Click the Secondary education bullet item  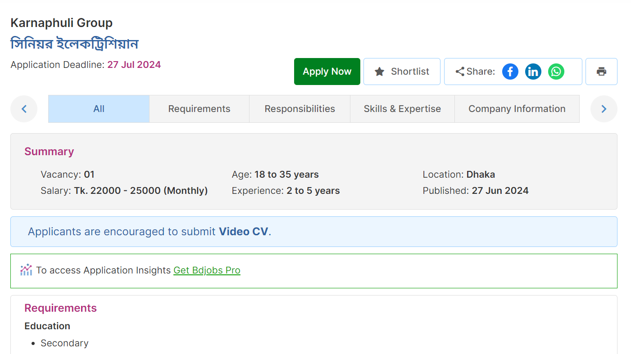64,343
